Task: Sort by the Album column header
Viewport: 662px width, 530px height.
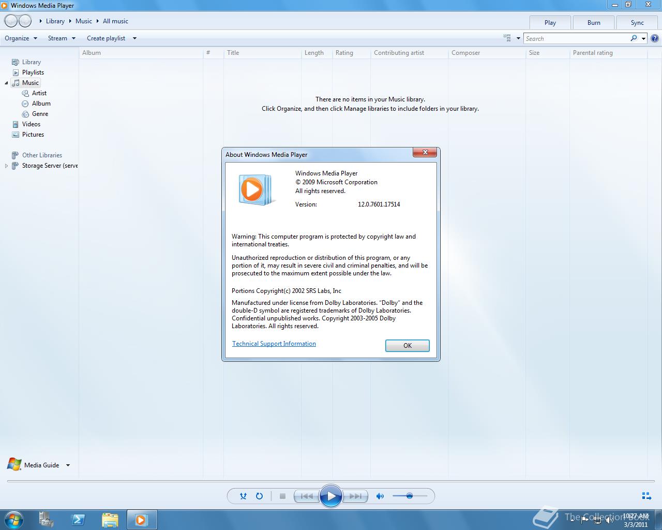Action: (x=141, y=53)
